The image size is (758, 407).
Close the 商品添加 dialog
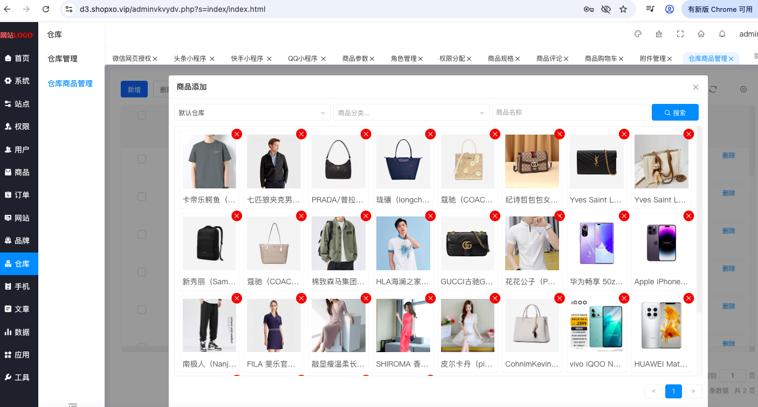(695, 87)
